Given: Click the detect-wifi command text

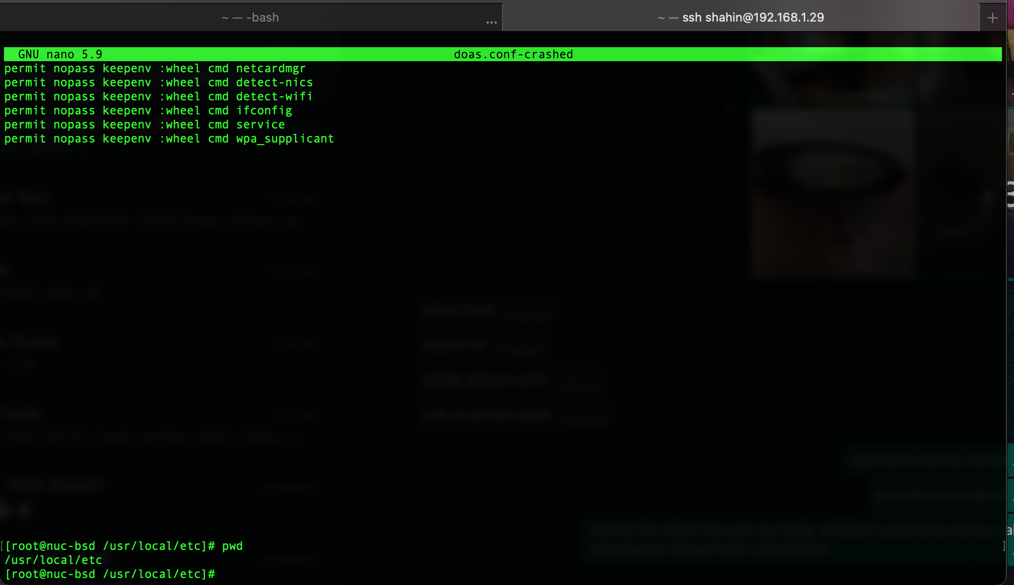Looking at the screenshot, I should tap(274, 96).
